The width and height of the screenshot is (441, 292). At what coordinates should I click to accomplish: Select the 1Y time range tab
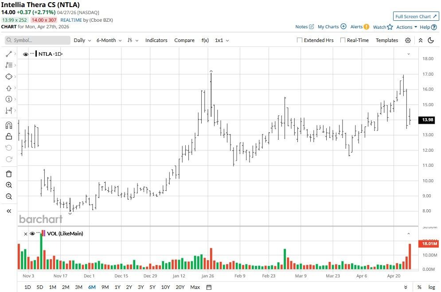[x=117, y=287]
